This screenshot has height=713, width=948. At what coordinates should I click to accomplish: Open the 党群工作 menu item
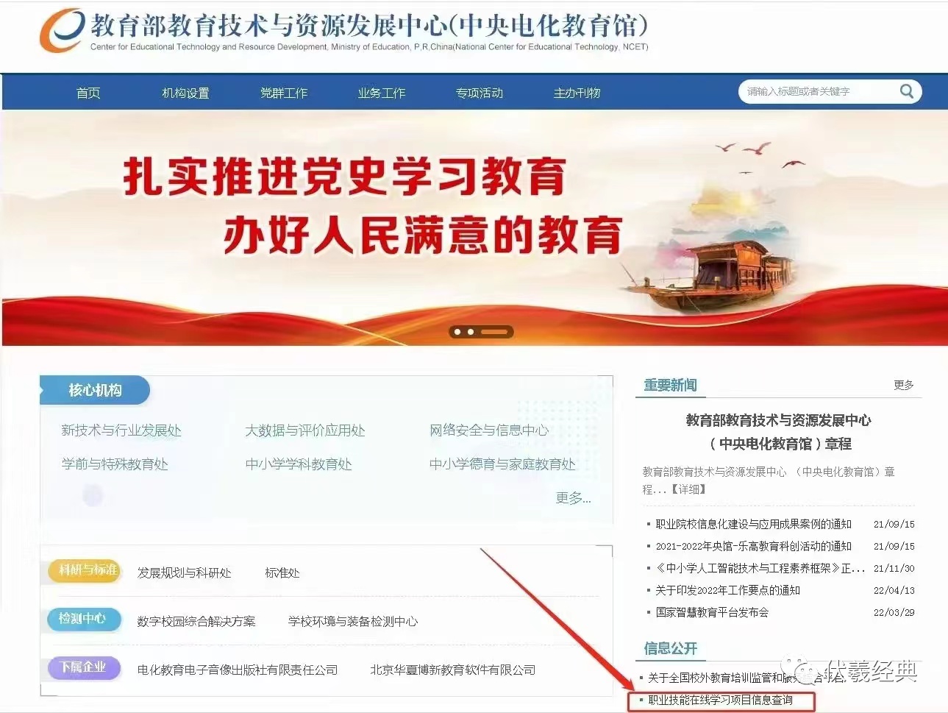pos(284,93)
